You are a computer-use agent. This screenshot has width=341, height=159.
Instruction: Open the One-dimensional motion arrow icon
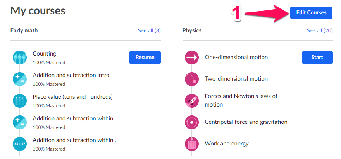[192, 58]
